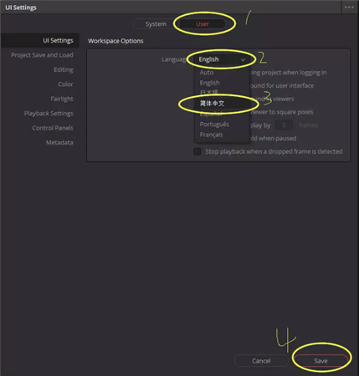Expand the Language dropdown arrow
This screenshot has height=376, width=359.
click(243, 59)
